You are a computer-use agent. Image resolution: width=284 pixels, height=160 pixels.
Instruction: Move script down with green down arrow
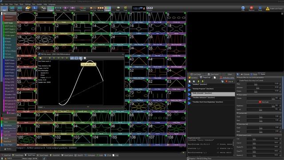pos(202,81)
